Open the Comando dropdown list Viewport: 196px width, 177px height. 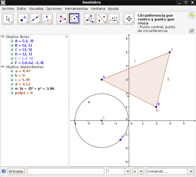(191, 171)
